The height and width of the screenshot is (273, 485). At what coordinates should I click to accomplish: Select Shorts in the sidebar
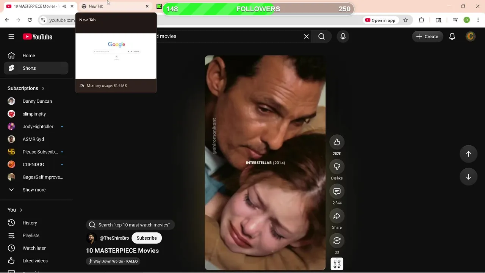click(x=36, y=68)
